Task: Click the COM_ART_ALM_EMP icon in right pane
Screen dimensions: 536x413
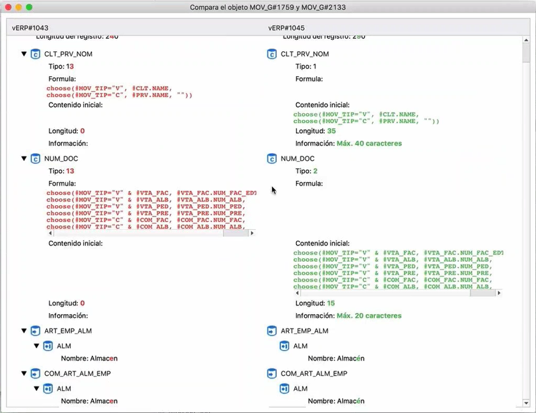Action: click(x=272, y=374)
